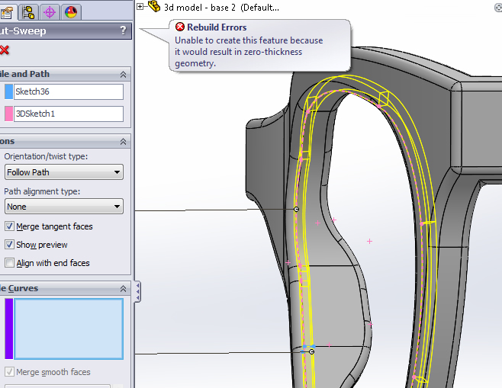This screenshot has width=502, height=388.
Task: Toggle Merge tangent faces checkbox
Action: pyautogui.click(x=9, y=226)
